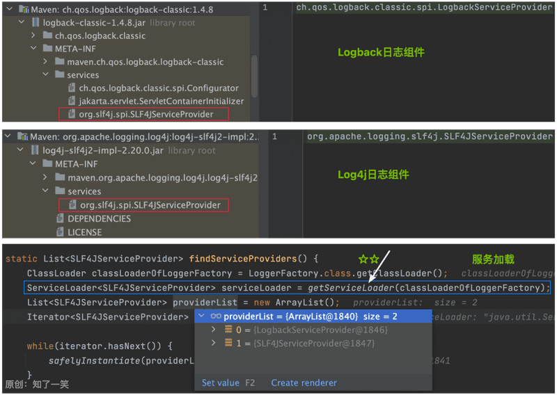This screenshot has width=557, height=395.
Task: Open org.slf4j.spi.SLF4JServiceProvider in logback jar
Action: pos(146,114)
